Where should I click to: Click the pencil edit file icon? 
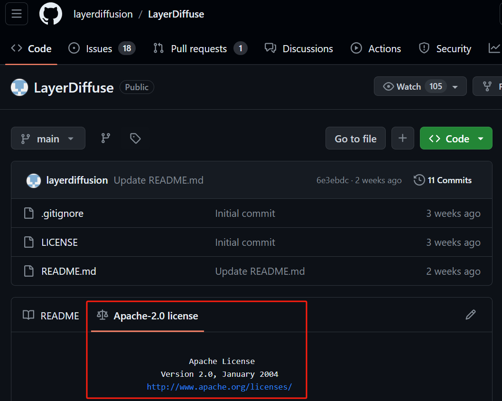(471, 315)
